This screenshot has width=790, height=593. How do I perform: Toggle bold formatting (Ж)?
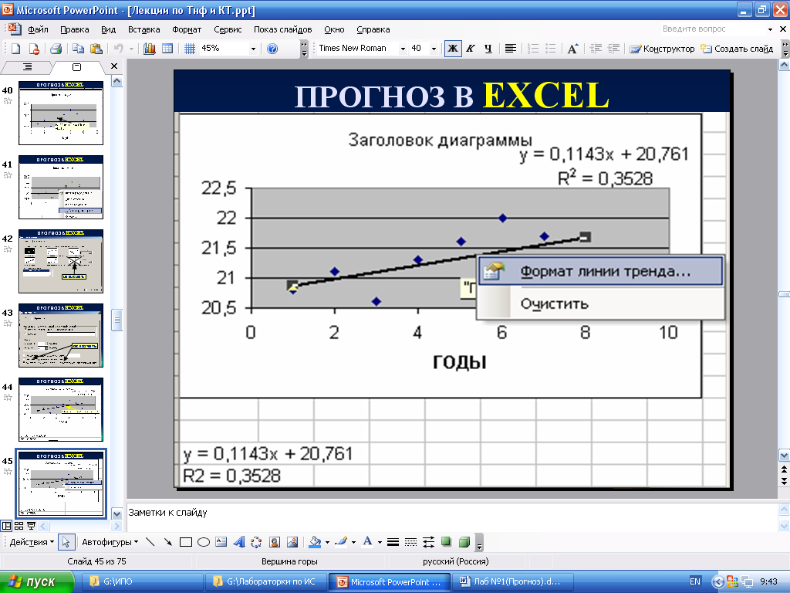point(453,49)
